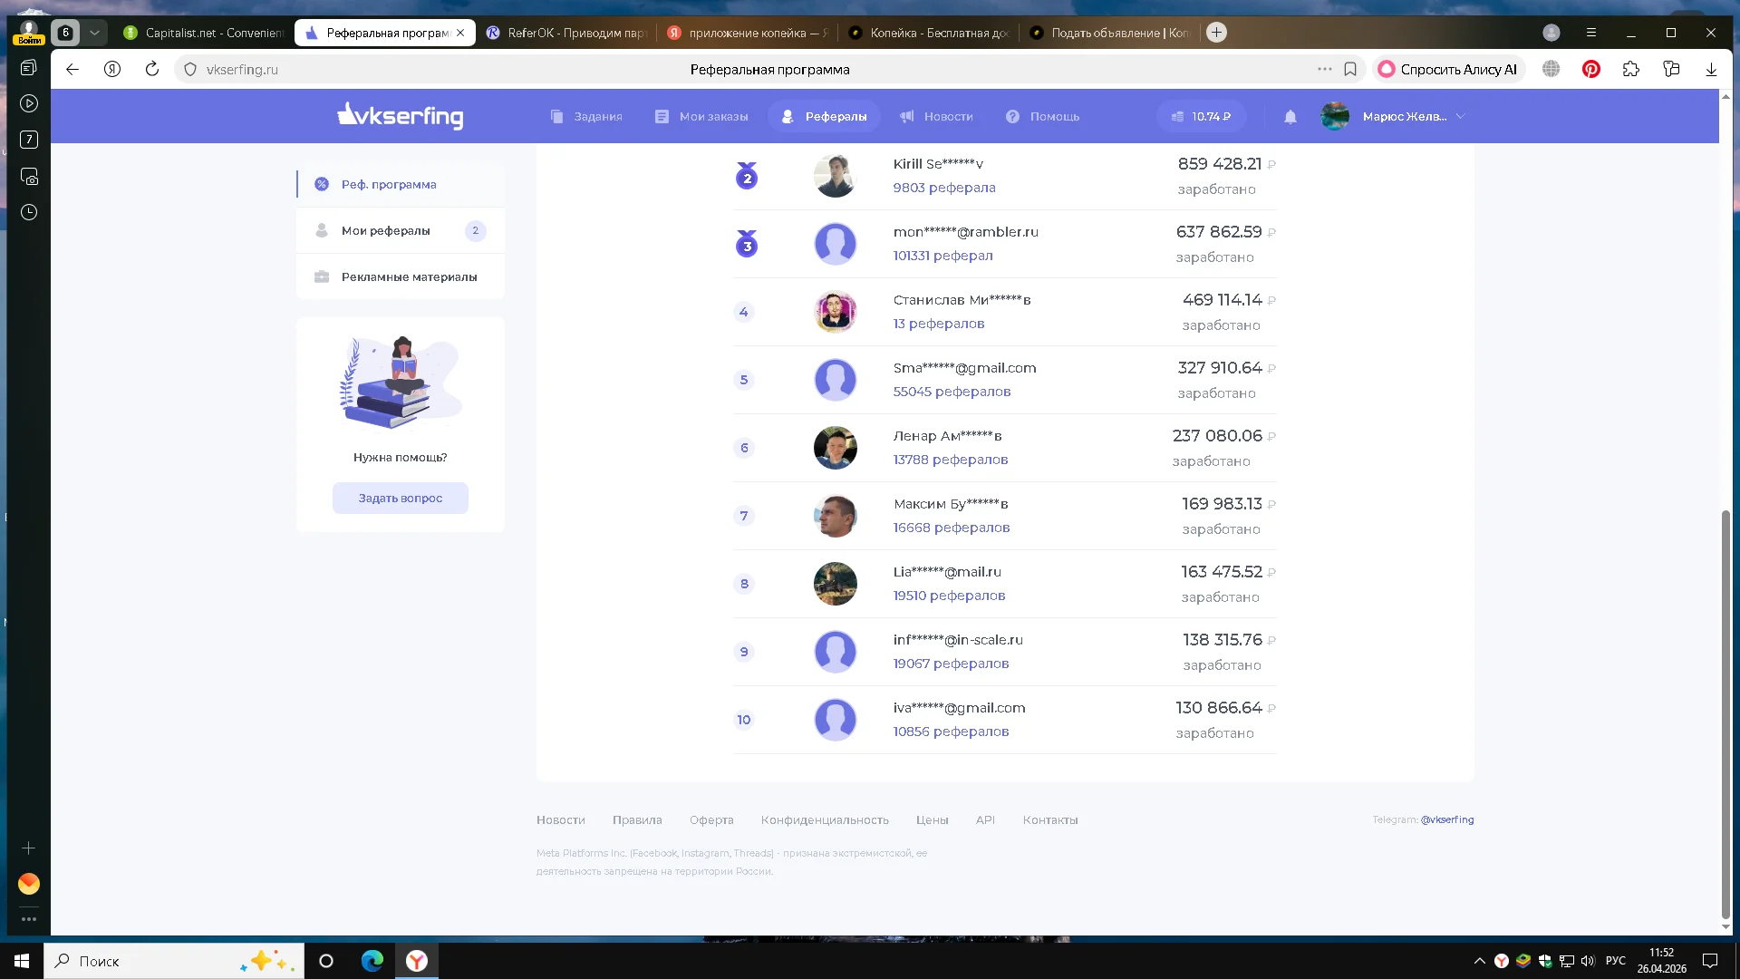Open the screenshot tool sidebar icon

[x=29, y=176]
